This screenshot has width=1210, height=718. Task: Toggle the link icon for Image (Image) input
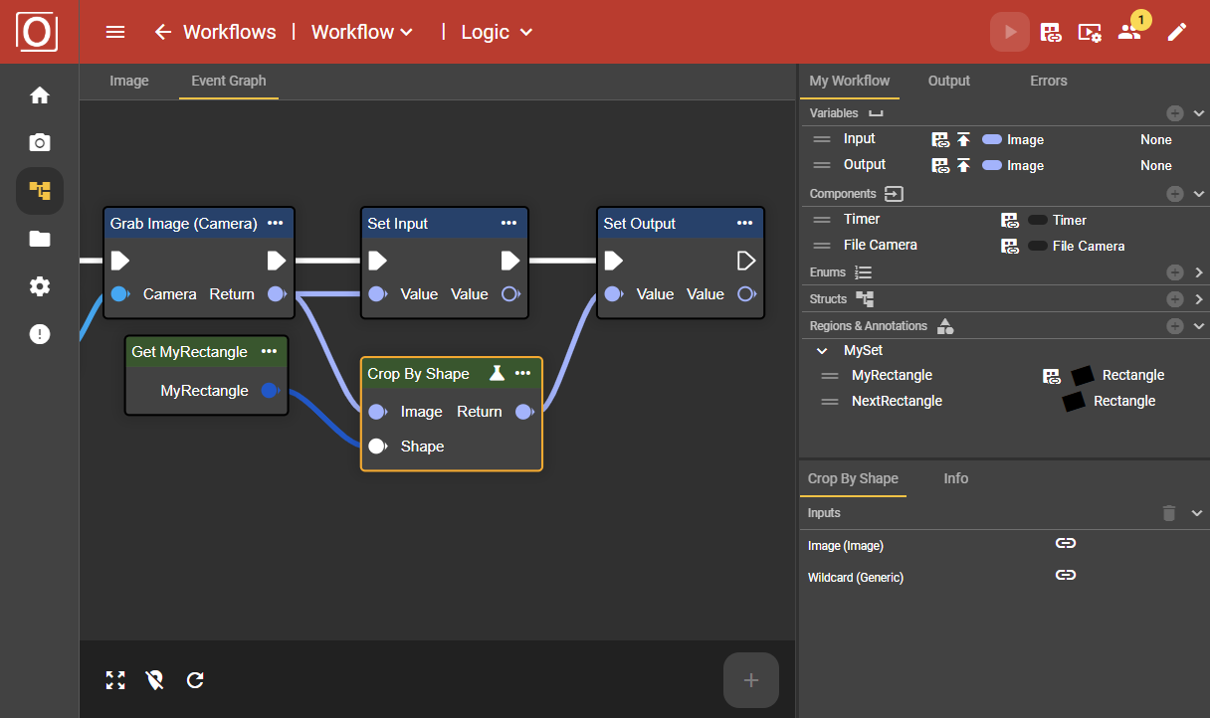coord(1066,543)
